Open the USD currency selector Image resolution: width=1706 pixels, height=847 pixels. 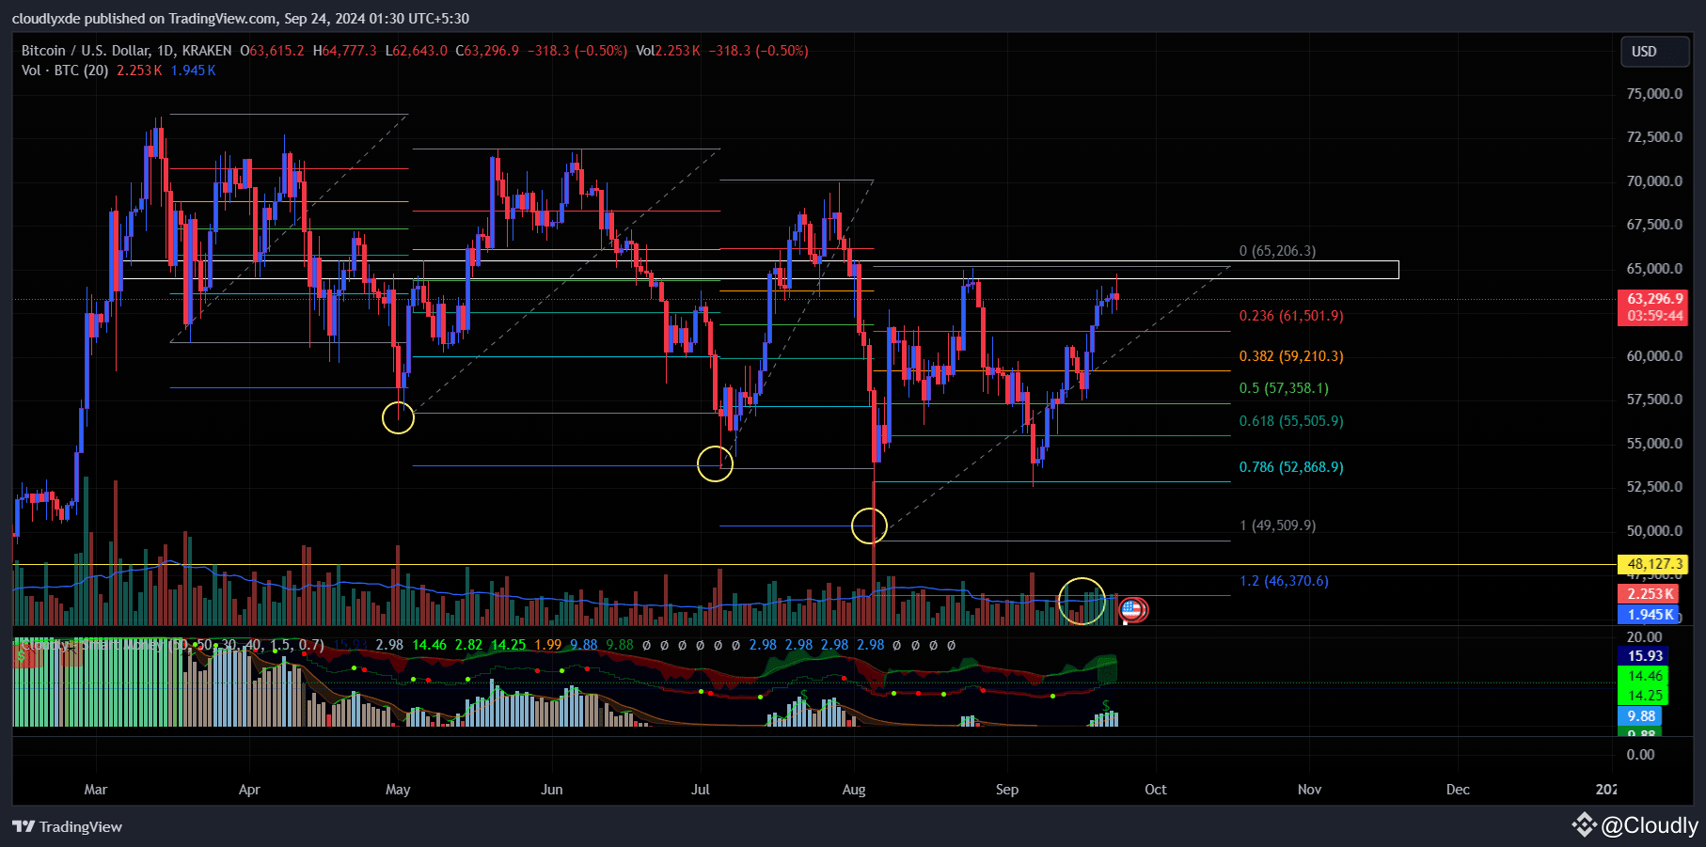point(1654,52)
